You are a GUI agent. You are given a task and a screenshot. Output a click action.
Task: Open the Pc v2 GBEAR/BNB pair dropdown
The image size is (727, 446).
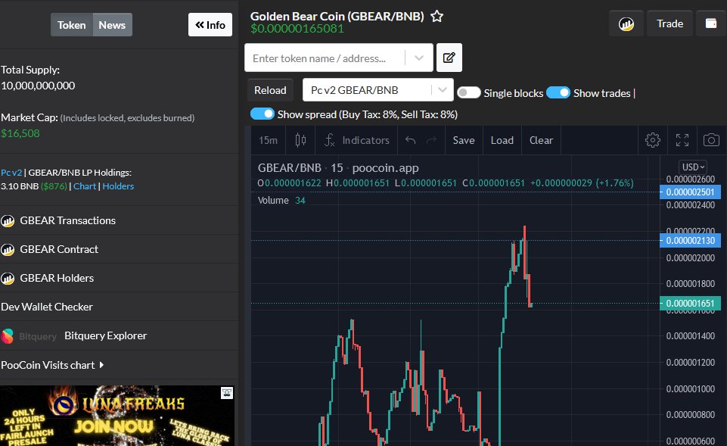(377, 90)
